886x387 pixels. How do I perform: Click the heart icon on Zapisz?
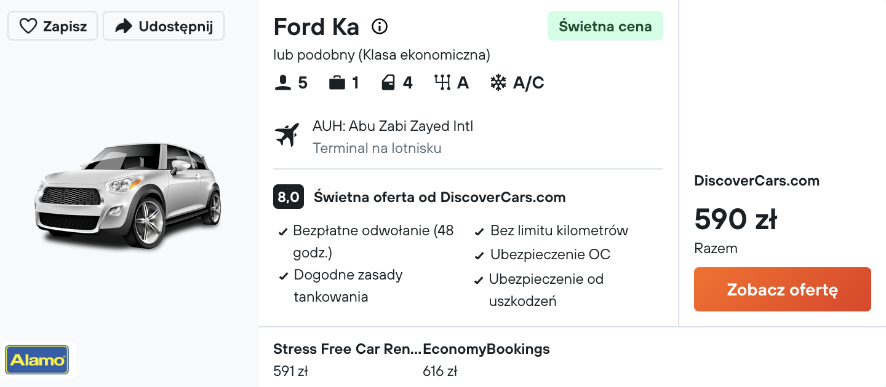pos(28,26)
